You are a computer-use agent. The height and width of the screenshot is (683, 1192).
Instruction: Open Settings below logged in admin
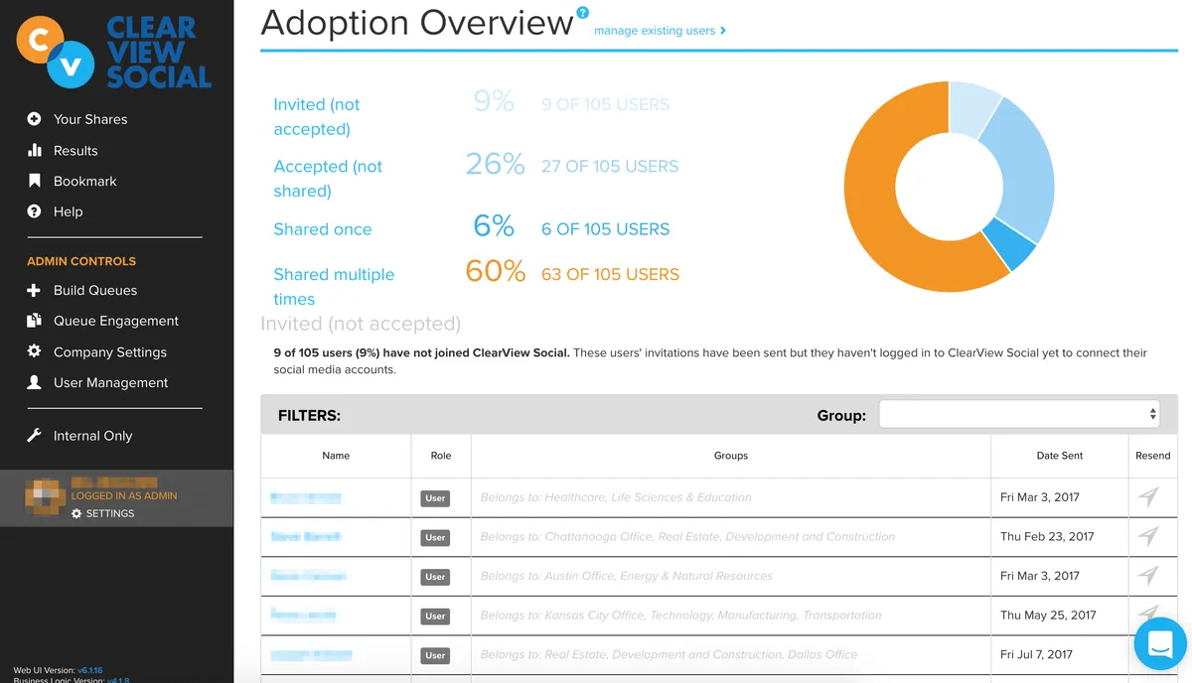point(103,513)
